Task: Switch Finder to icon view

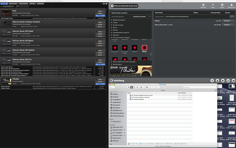Action: click(129, 87)
